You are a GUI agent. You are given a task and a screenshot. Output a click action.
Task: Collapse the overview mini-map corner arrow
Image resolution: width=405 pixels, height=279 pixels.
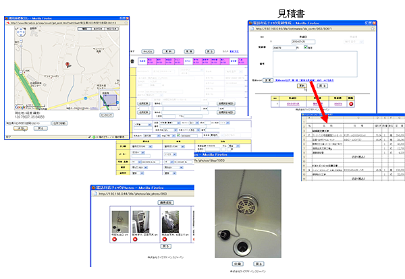[x=117, y=108]
